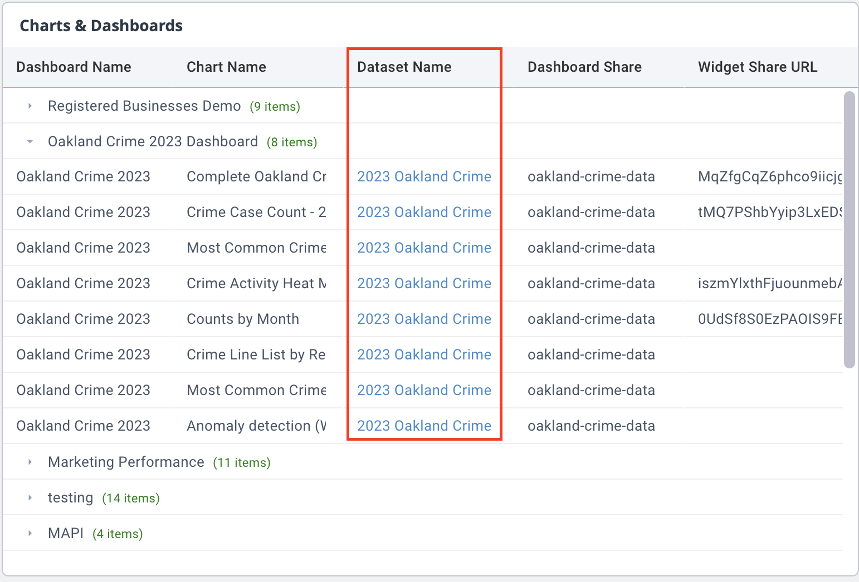The width and height of the screenshot is (859, 582).
Task: Open dataset link for Crime Line List row
Action: pyautogui.click(x=424, y=355)
